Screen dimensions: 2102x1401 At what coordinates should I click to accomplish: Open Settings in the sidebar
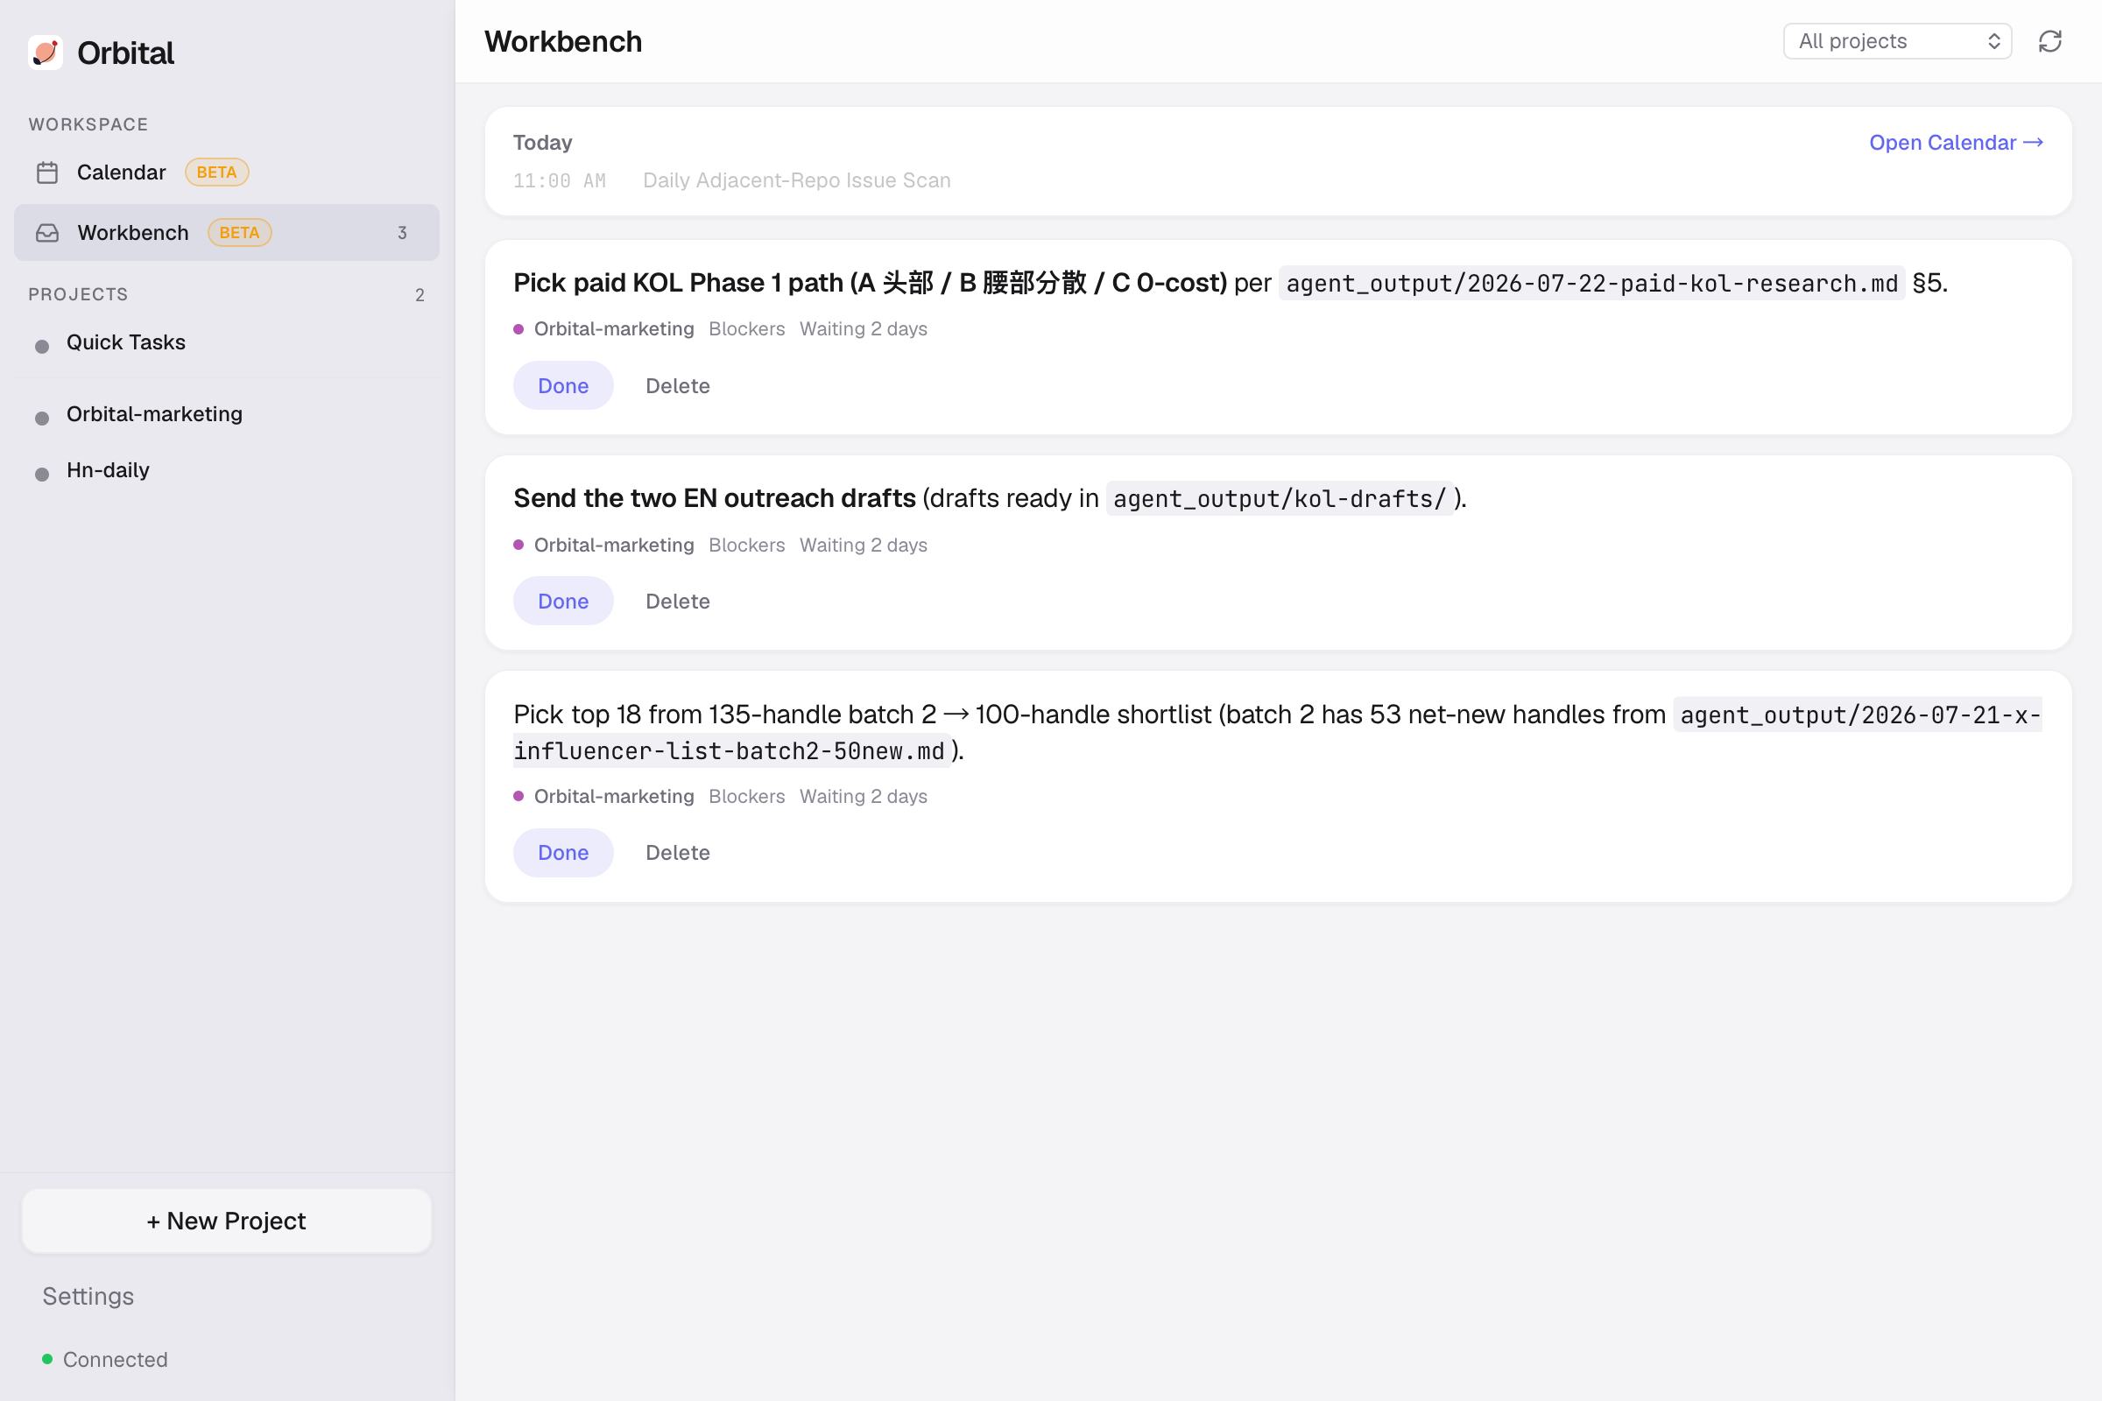[88, 1297]
